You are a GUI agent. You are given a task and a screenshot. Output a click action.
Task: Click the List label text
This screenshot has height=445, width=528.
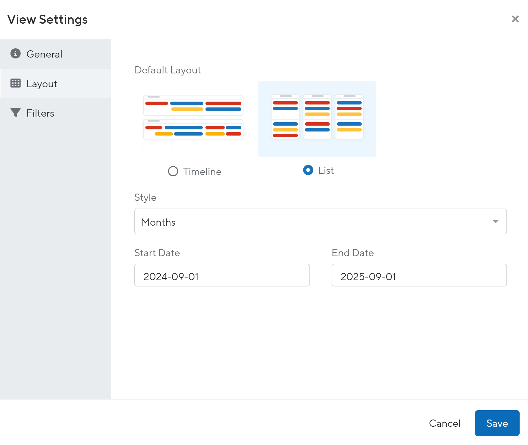(326, 170)
